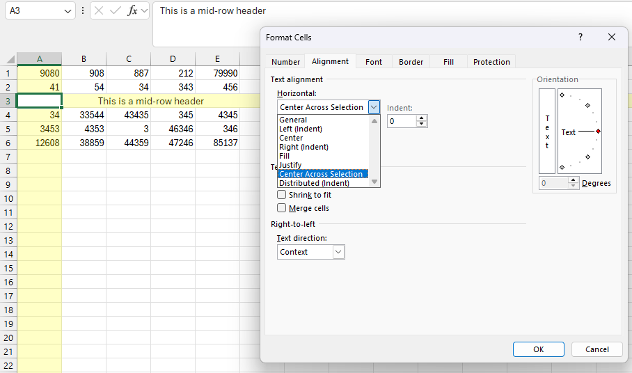Viewport: 632px width, 373px height.
Task: Close the Format Cells dialog
Action: click(x=611, y=37)
